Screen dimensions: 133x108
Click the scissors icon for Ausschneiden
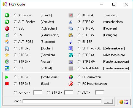click(x=70, y=22)
